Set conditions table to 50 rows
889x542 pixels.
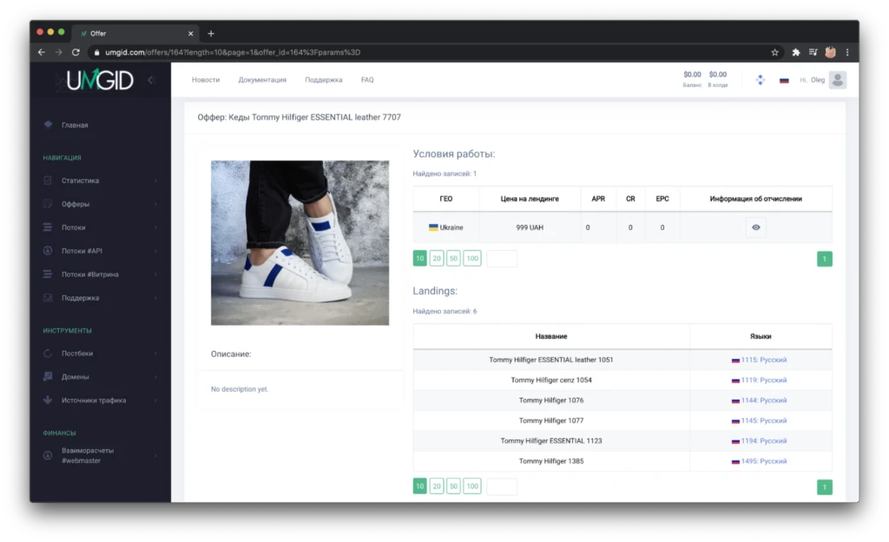[x=453, y=259]
